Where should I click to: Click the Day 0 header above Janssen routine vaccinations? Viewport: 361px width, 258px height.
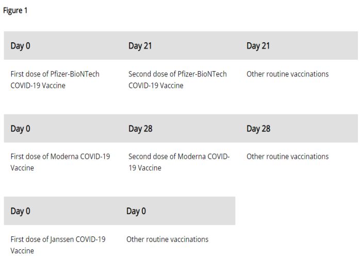tap(136, 211)
